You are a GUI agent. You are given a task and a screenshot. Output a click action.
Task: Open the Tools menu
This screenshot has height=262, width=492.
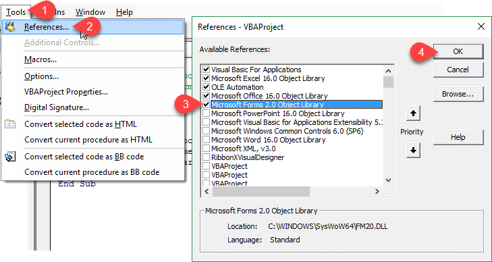16,12
